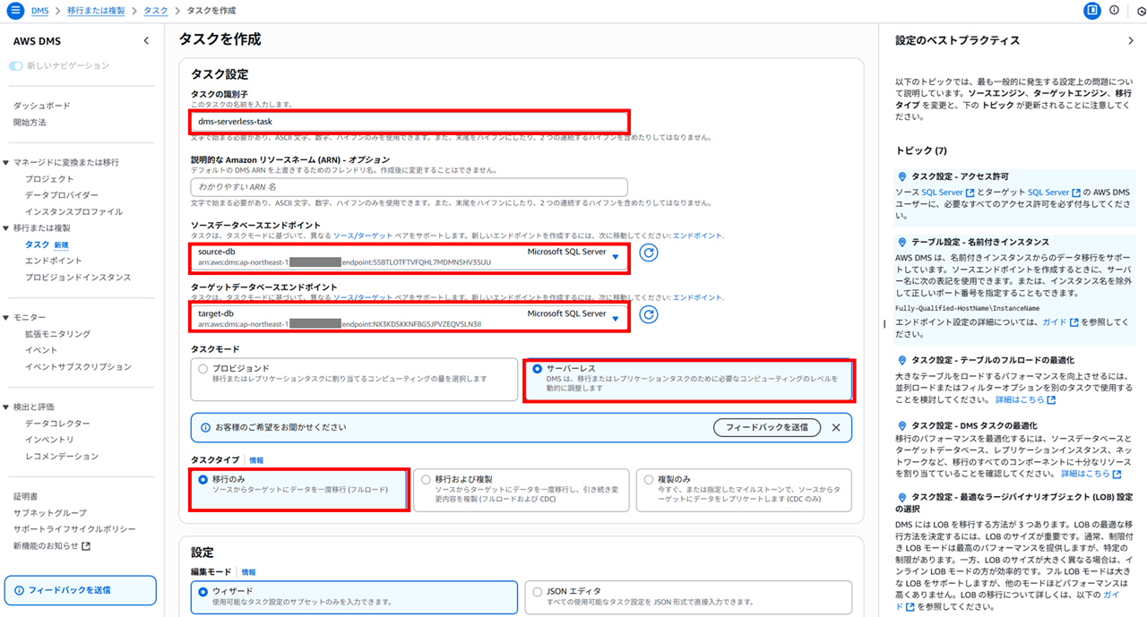
Task: Click info circle icon in feedback banner
Action: click(x=205, y=428)
